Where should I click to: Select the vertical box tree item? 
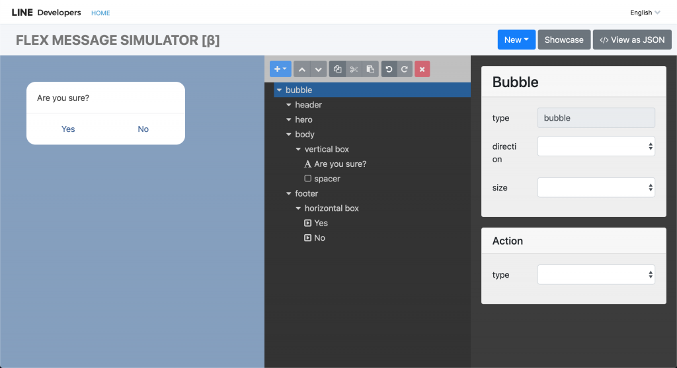[x=327, y=149]
